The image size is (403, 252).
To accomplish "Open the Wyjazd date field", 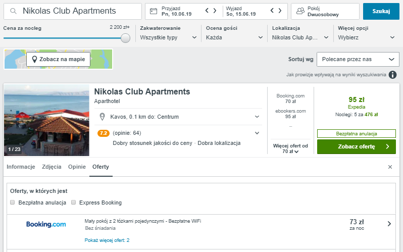I will click(241, 11).
